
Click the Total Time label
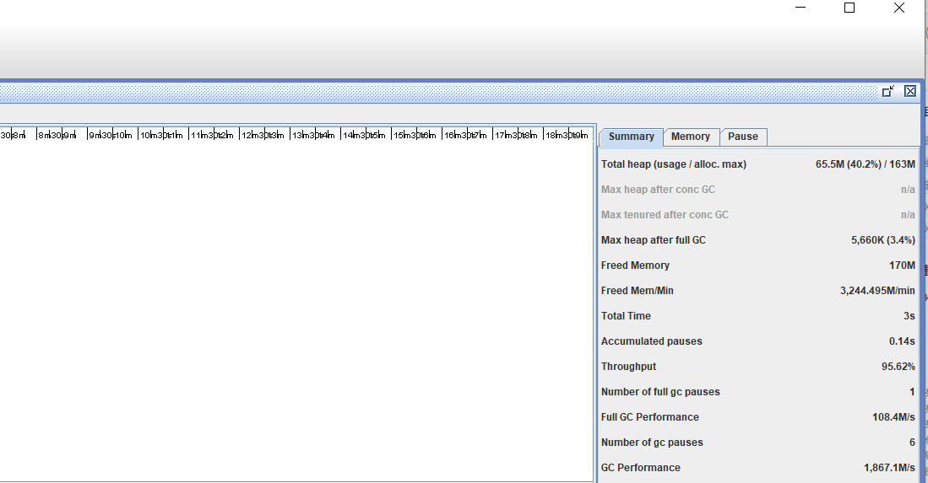point(626,316)
